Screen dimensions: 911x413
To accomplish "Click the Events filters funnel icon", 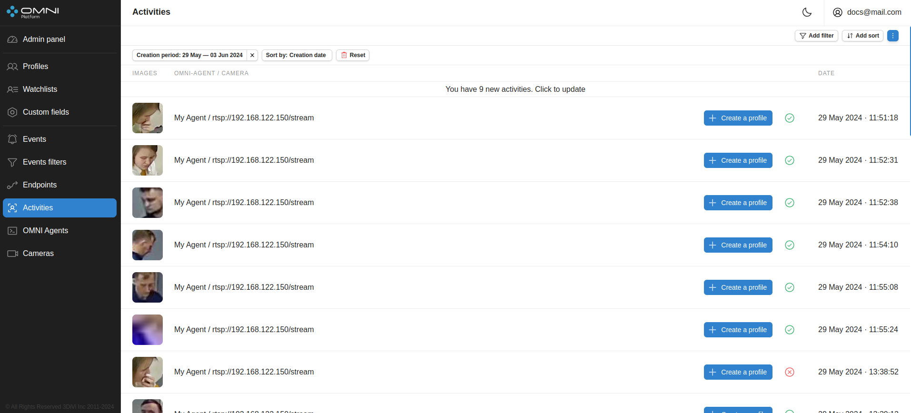I will pos(12,162).
